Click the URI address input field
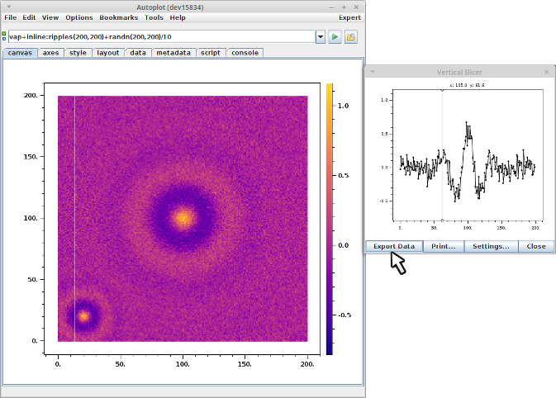Image resolution: width=556 pixels, height=398 pixels. (x=162, y=36)
